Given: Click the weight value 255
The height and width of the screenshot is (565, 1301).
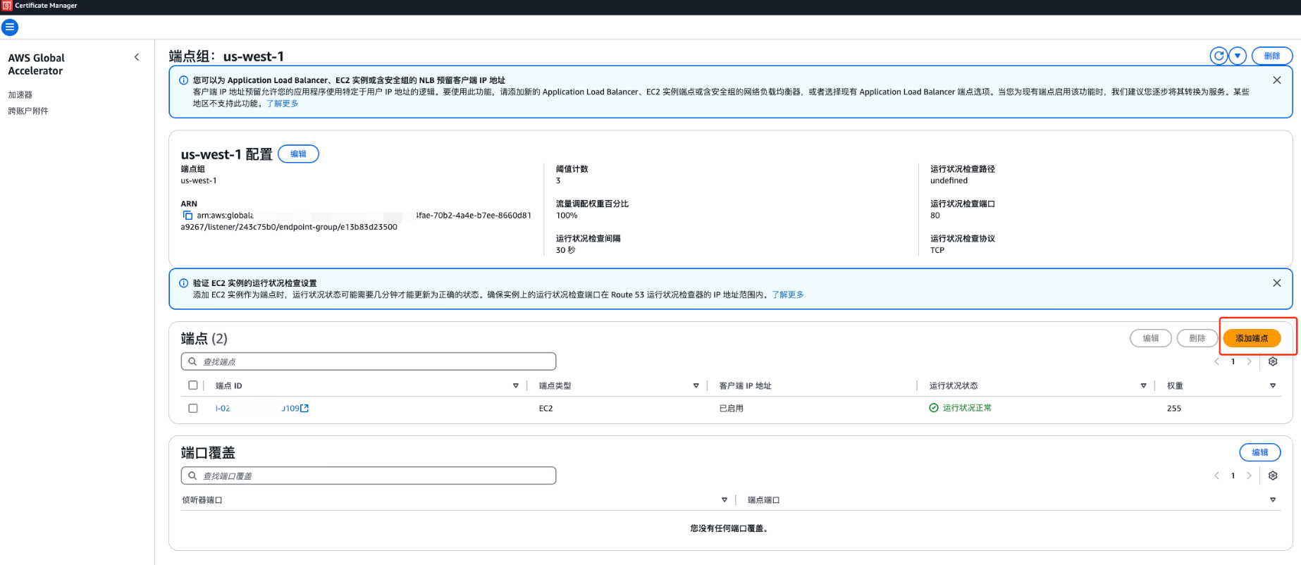Looking at the screenshot, I should 1174,408.
